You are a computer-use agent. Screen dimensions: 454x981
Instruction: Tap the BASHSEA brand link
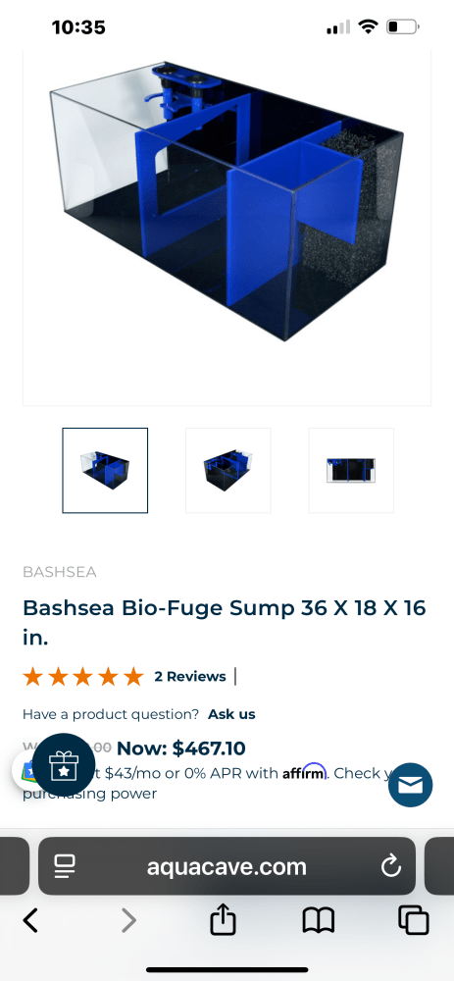pos(60,572)
